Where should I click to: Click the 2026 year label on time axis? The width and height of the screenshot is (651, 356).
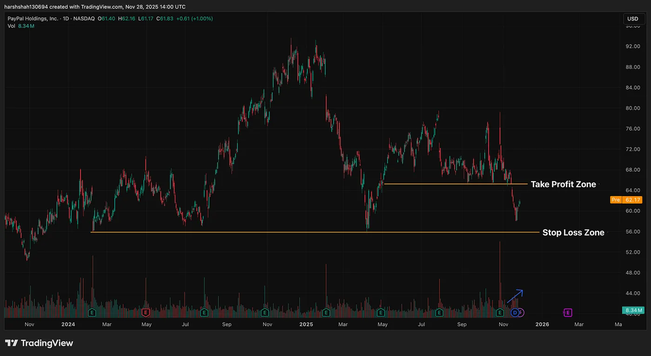[542, 324]
